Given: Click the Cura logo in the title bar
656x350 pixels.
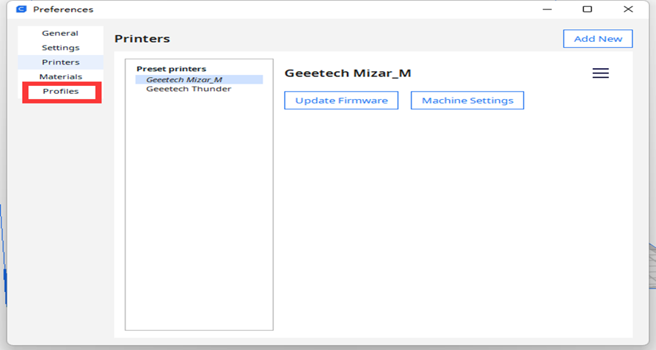Looking at the screenshot, I should pos(21,10).
